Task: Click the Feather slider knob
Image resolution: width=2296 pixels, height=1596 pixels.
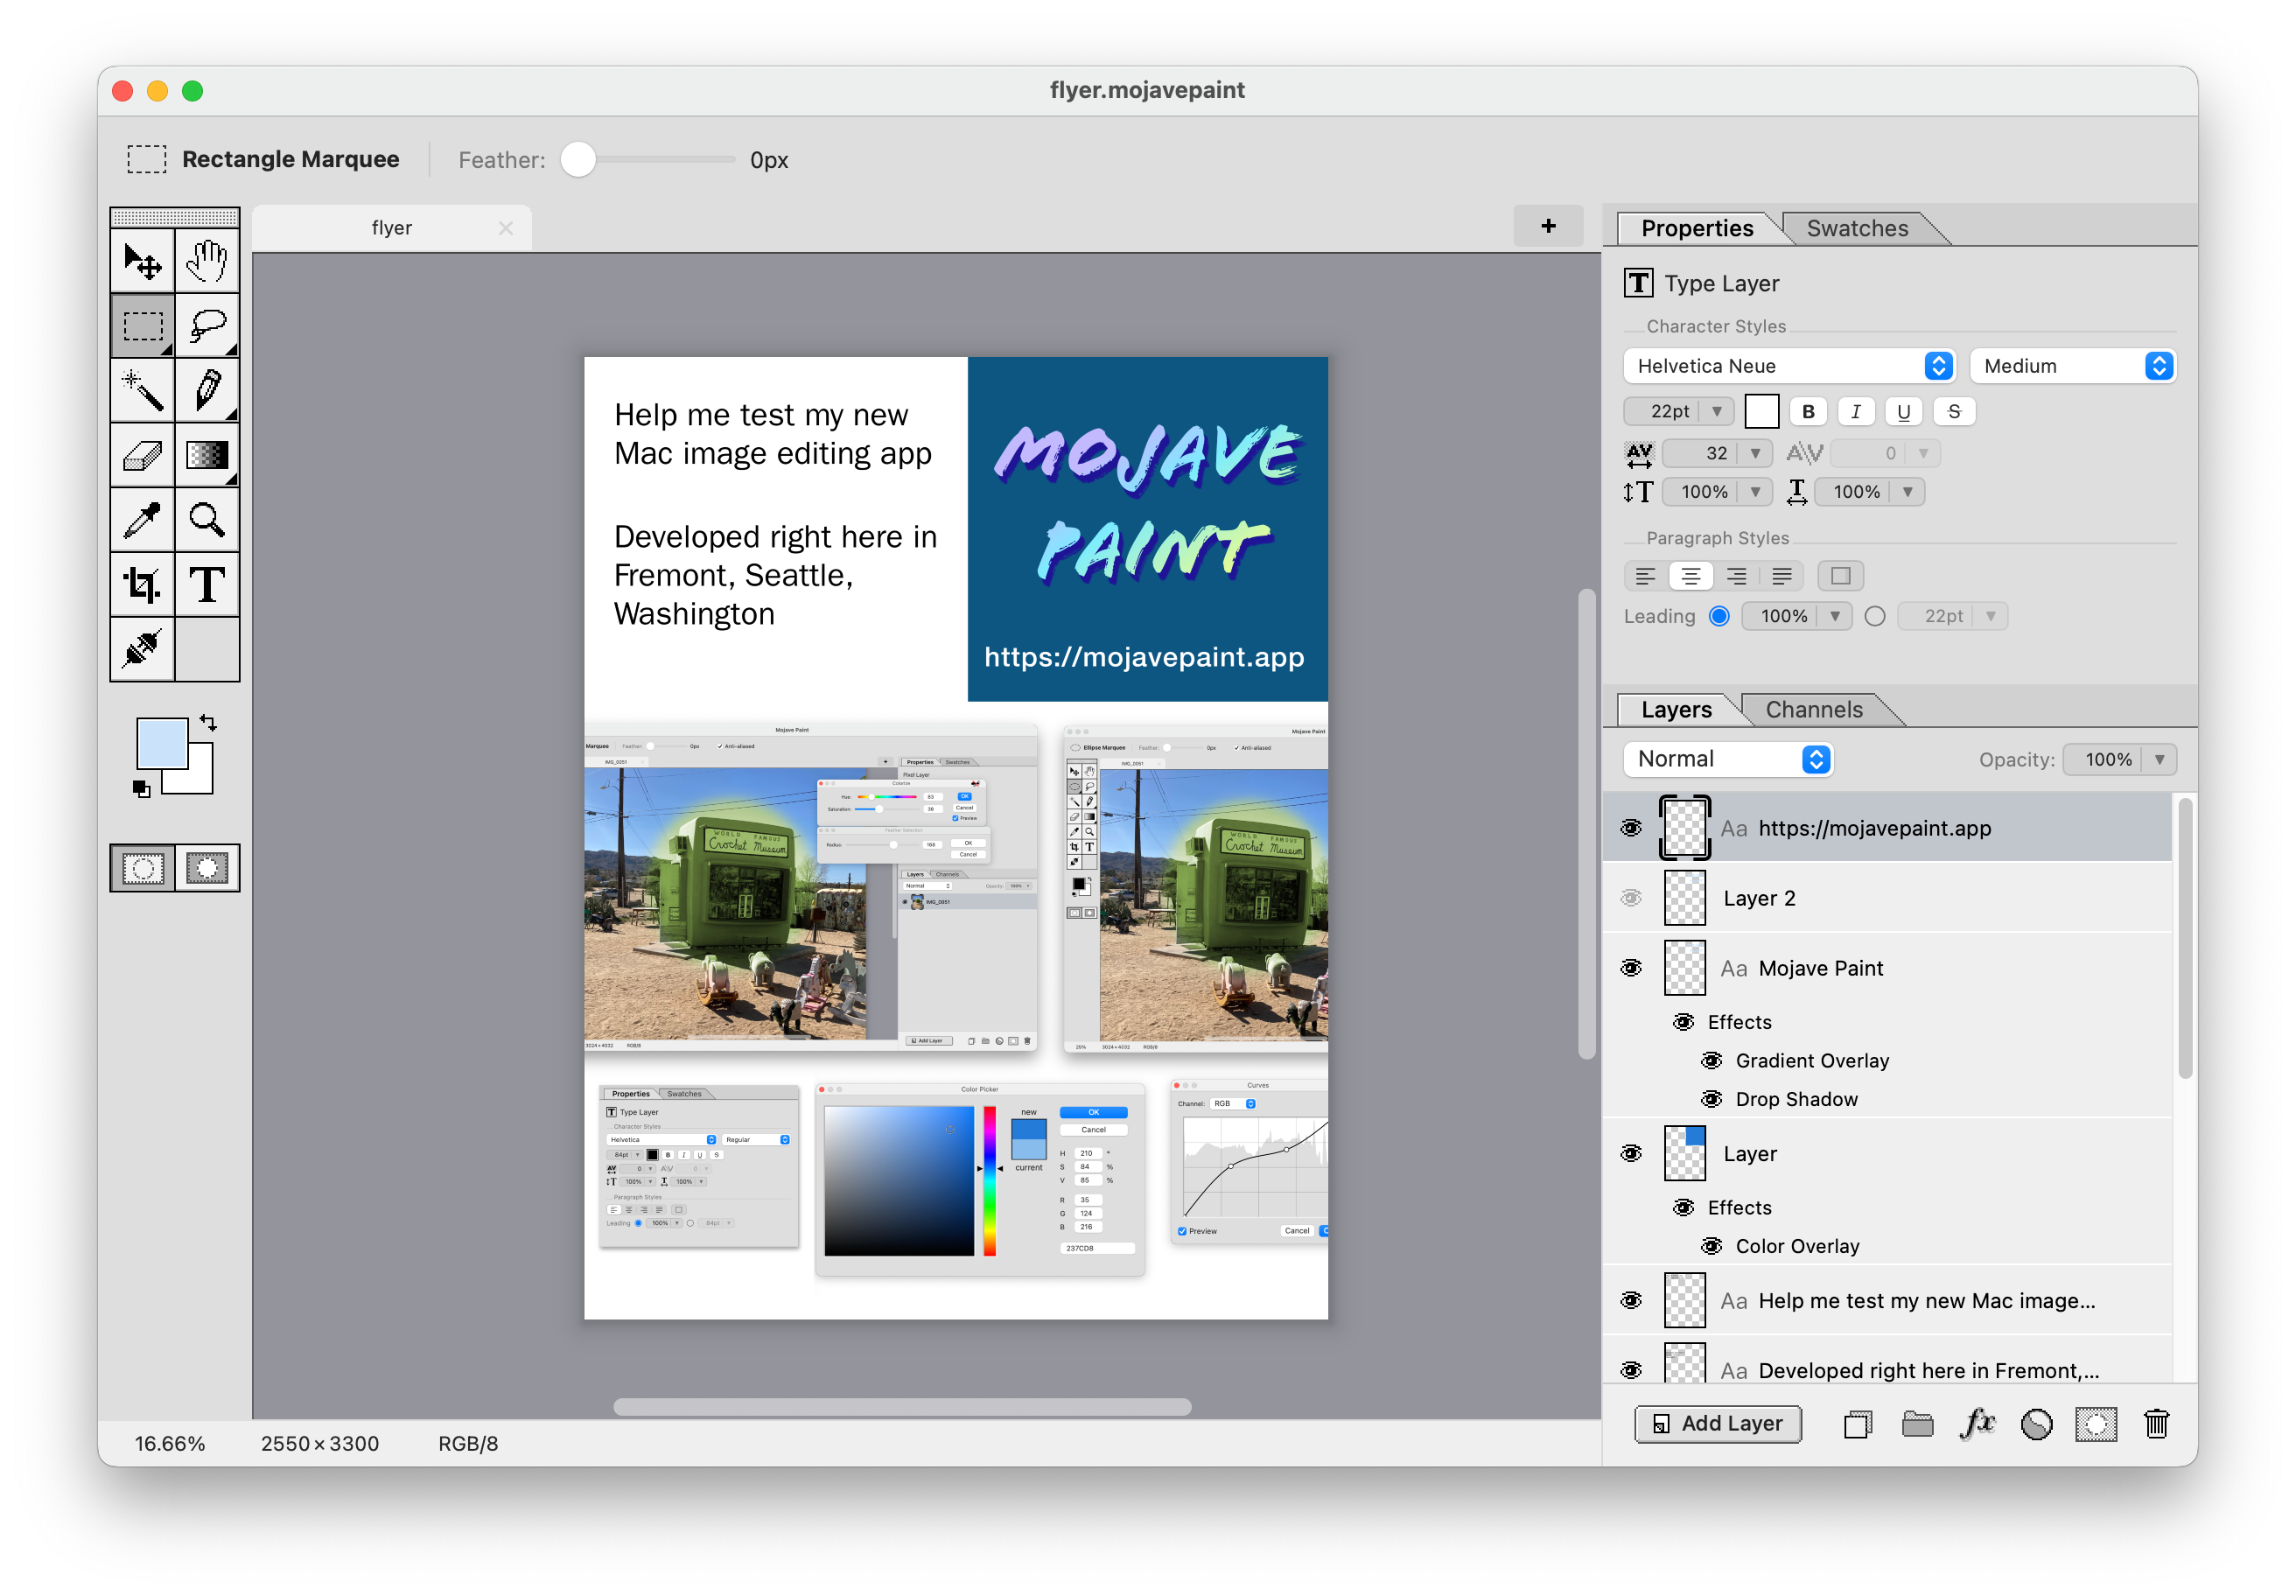Action: tap(578, 160)
